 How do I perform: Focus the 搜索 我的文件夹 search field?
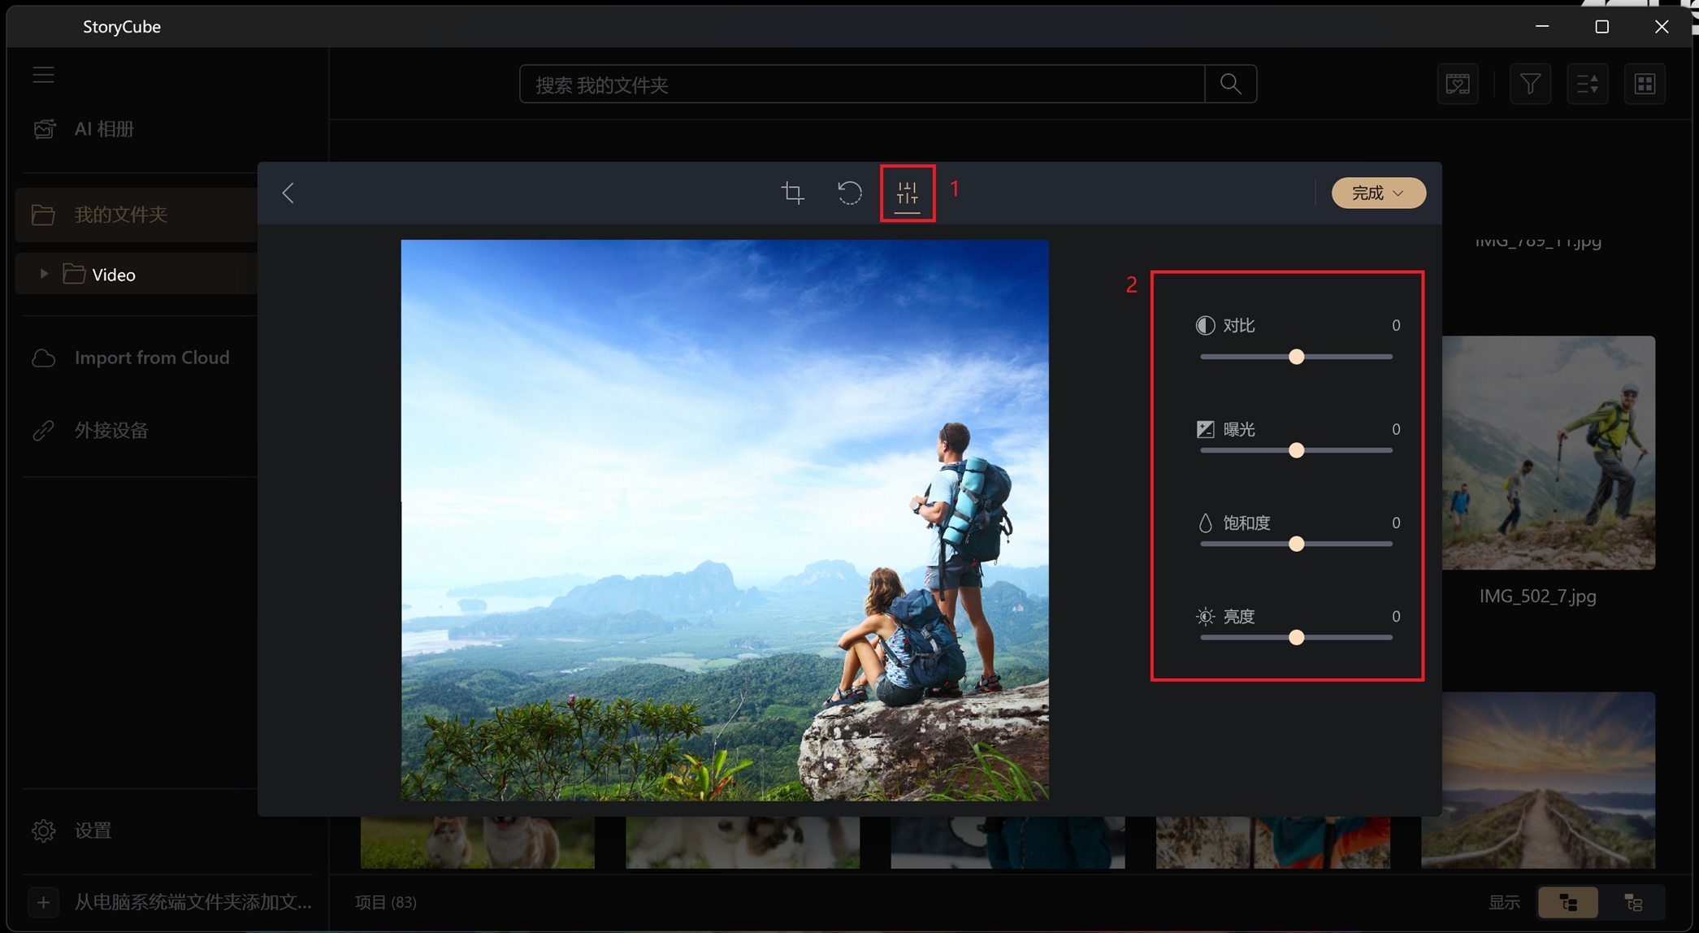pos(861,84)
